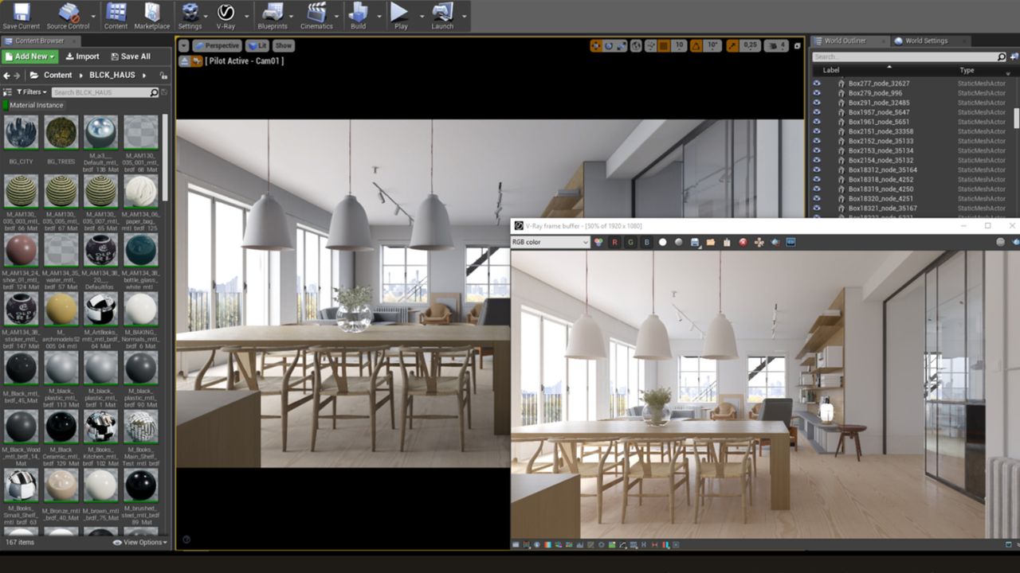Open the Perspective viewport dropdown
Image resolution: width=1020 pixels, height=573 pixels.
(x=217, y=45)
